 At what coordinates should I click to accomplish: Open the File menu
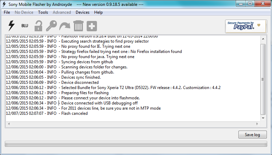click(x=7, y=12)
